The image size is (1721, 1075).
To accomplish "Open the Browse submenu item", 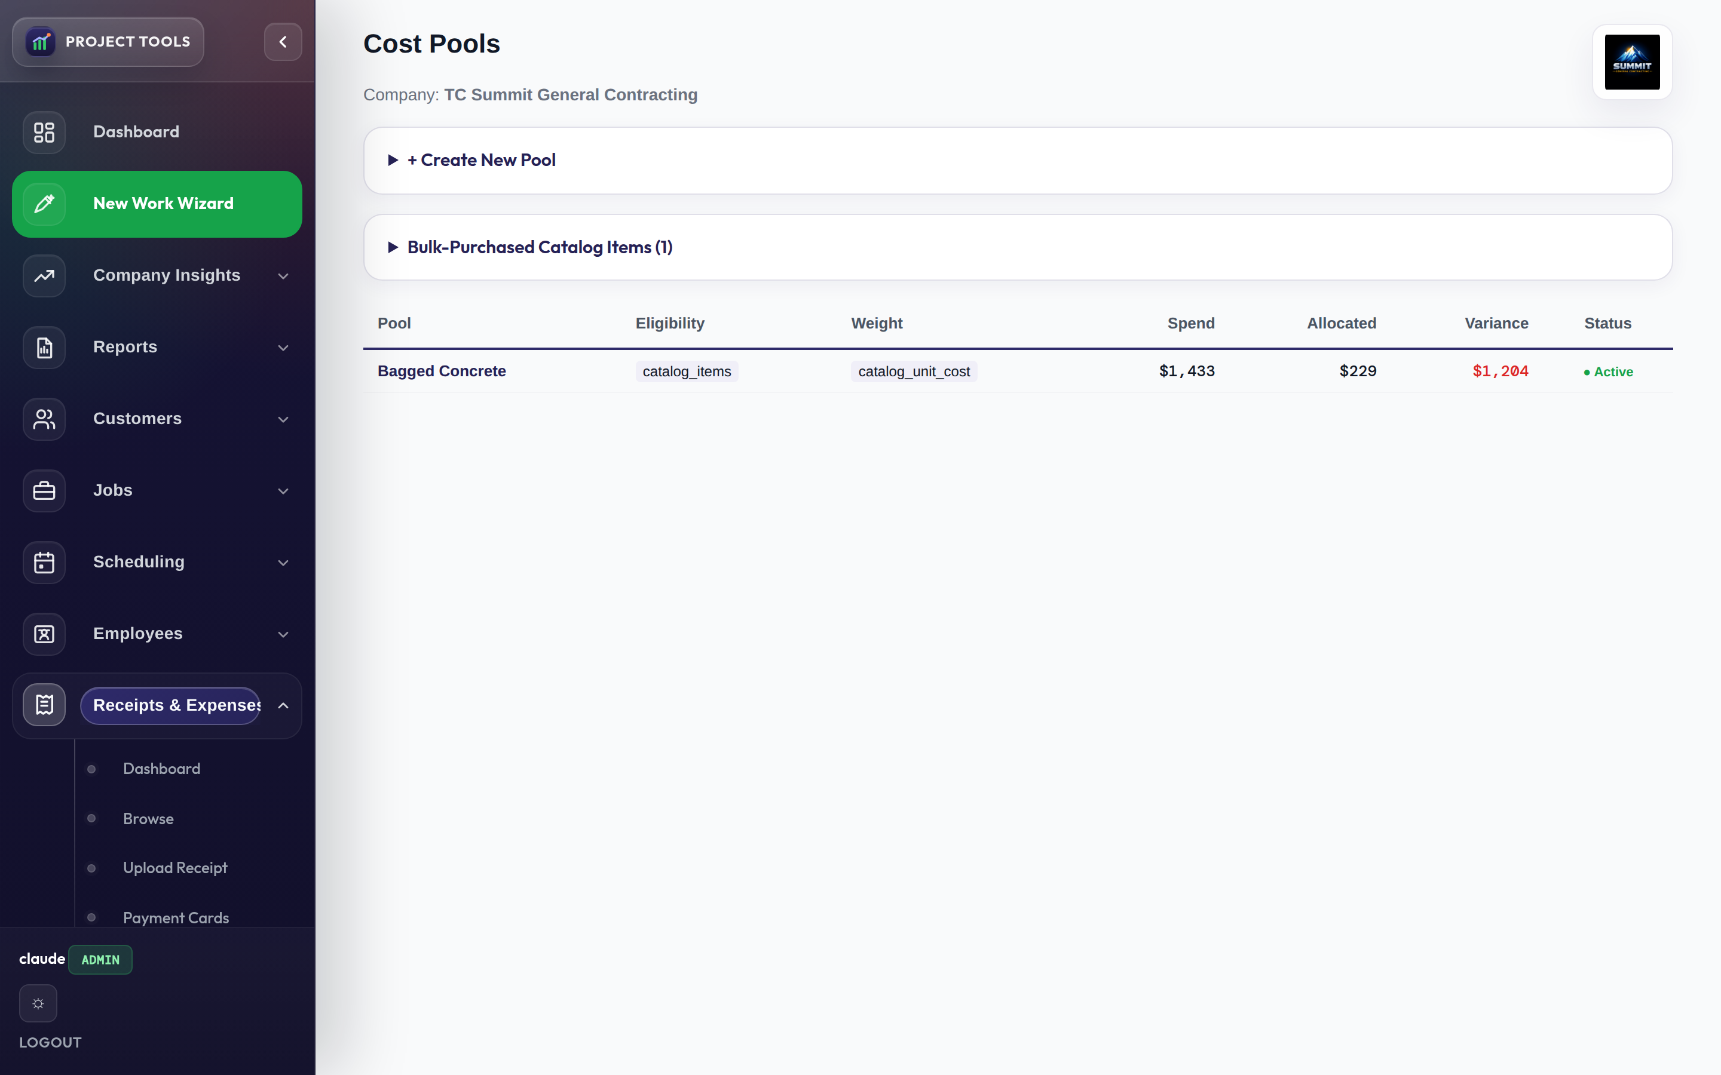I will click(148, 818).
